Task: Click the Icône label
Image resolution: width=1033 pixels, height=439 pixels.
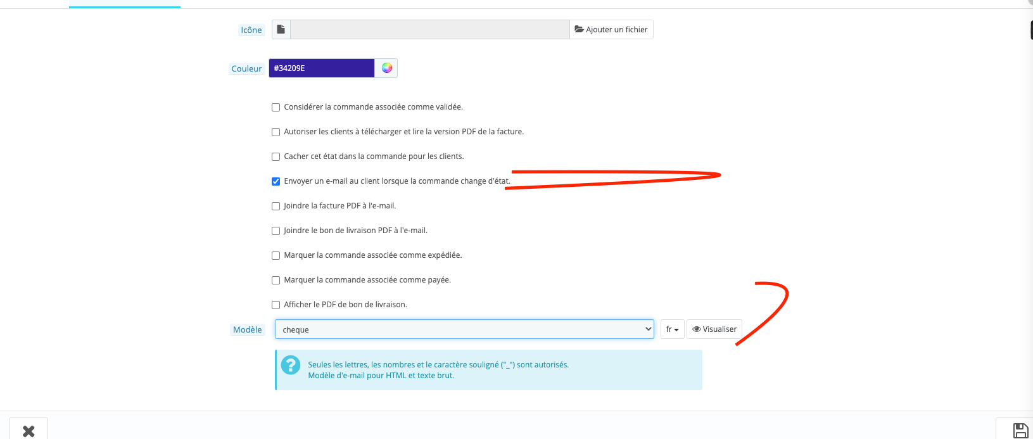Action: click(251, 30)
